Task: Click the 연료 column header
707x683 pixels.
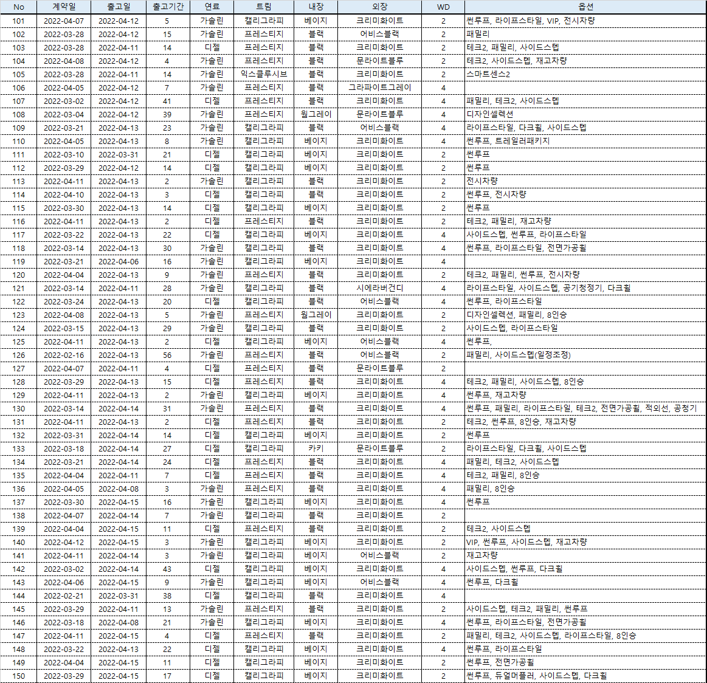Action: point(212,7)
